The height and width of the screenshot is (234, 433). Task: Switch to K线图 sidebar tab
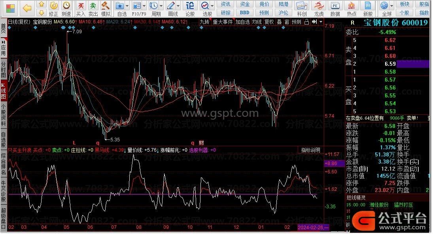click(x=3, y=91)
